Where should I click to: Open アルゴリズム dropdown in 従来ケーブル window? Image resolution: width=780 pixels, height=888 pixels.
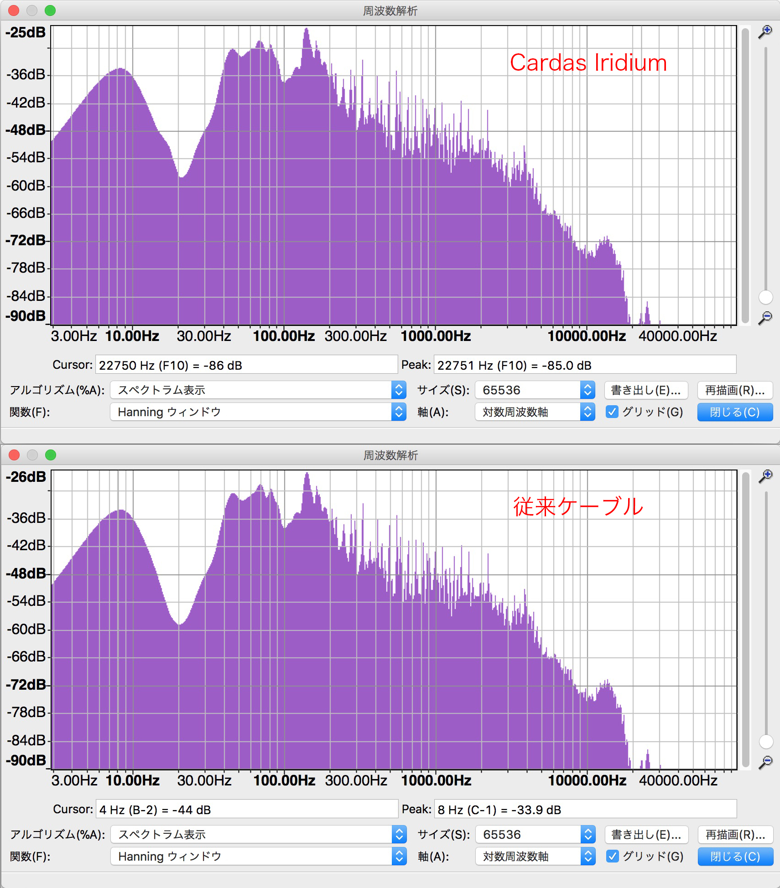point(259,835)
